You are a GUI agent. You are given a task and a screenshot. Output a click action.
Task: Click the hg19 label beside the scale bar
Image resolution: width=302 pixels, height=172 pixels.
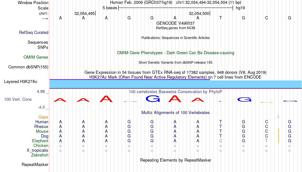click(240, 8)
